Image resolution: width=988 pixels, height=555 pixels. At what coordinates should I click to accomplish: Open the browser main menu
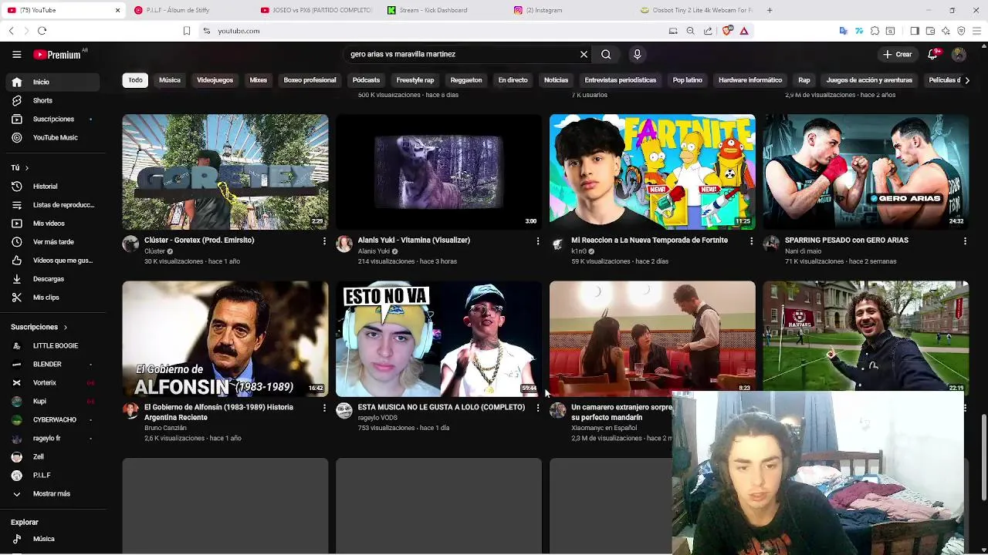click(x=977, y=31)
